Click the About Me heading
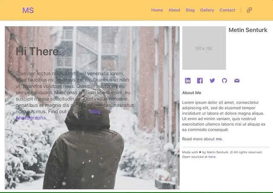Viewport: 273px width, 193px height. 192,93
